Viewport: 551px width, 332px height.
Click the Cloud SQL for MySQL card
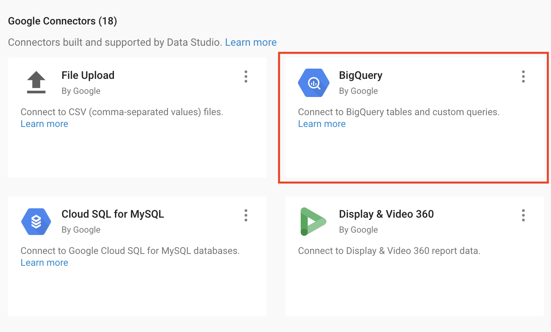click(x=137, y=256)
